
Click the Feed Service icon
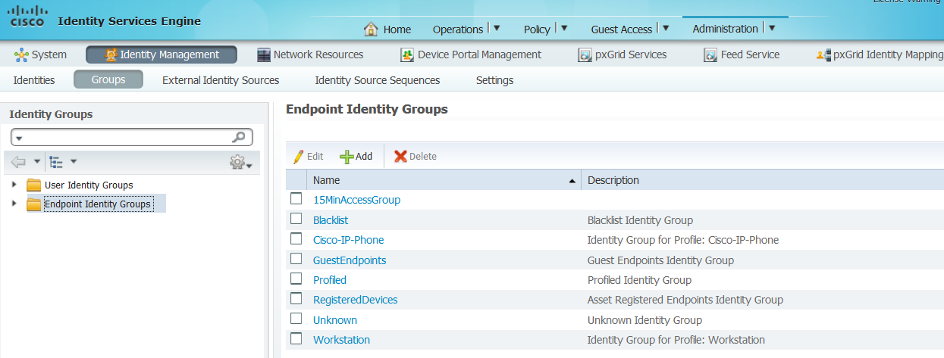tap(710, 54)
